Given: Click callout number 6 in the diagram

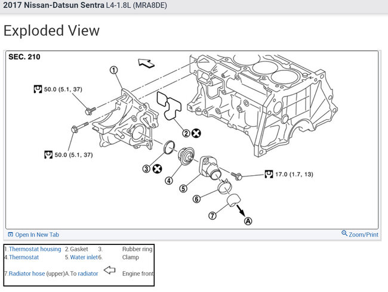Looking at the screenshot, I should [197, 198].
